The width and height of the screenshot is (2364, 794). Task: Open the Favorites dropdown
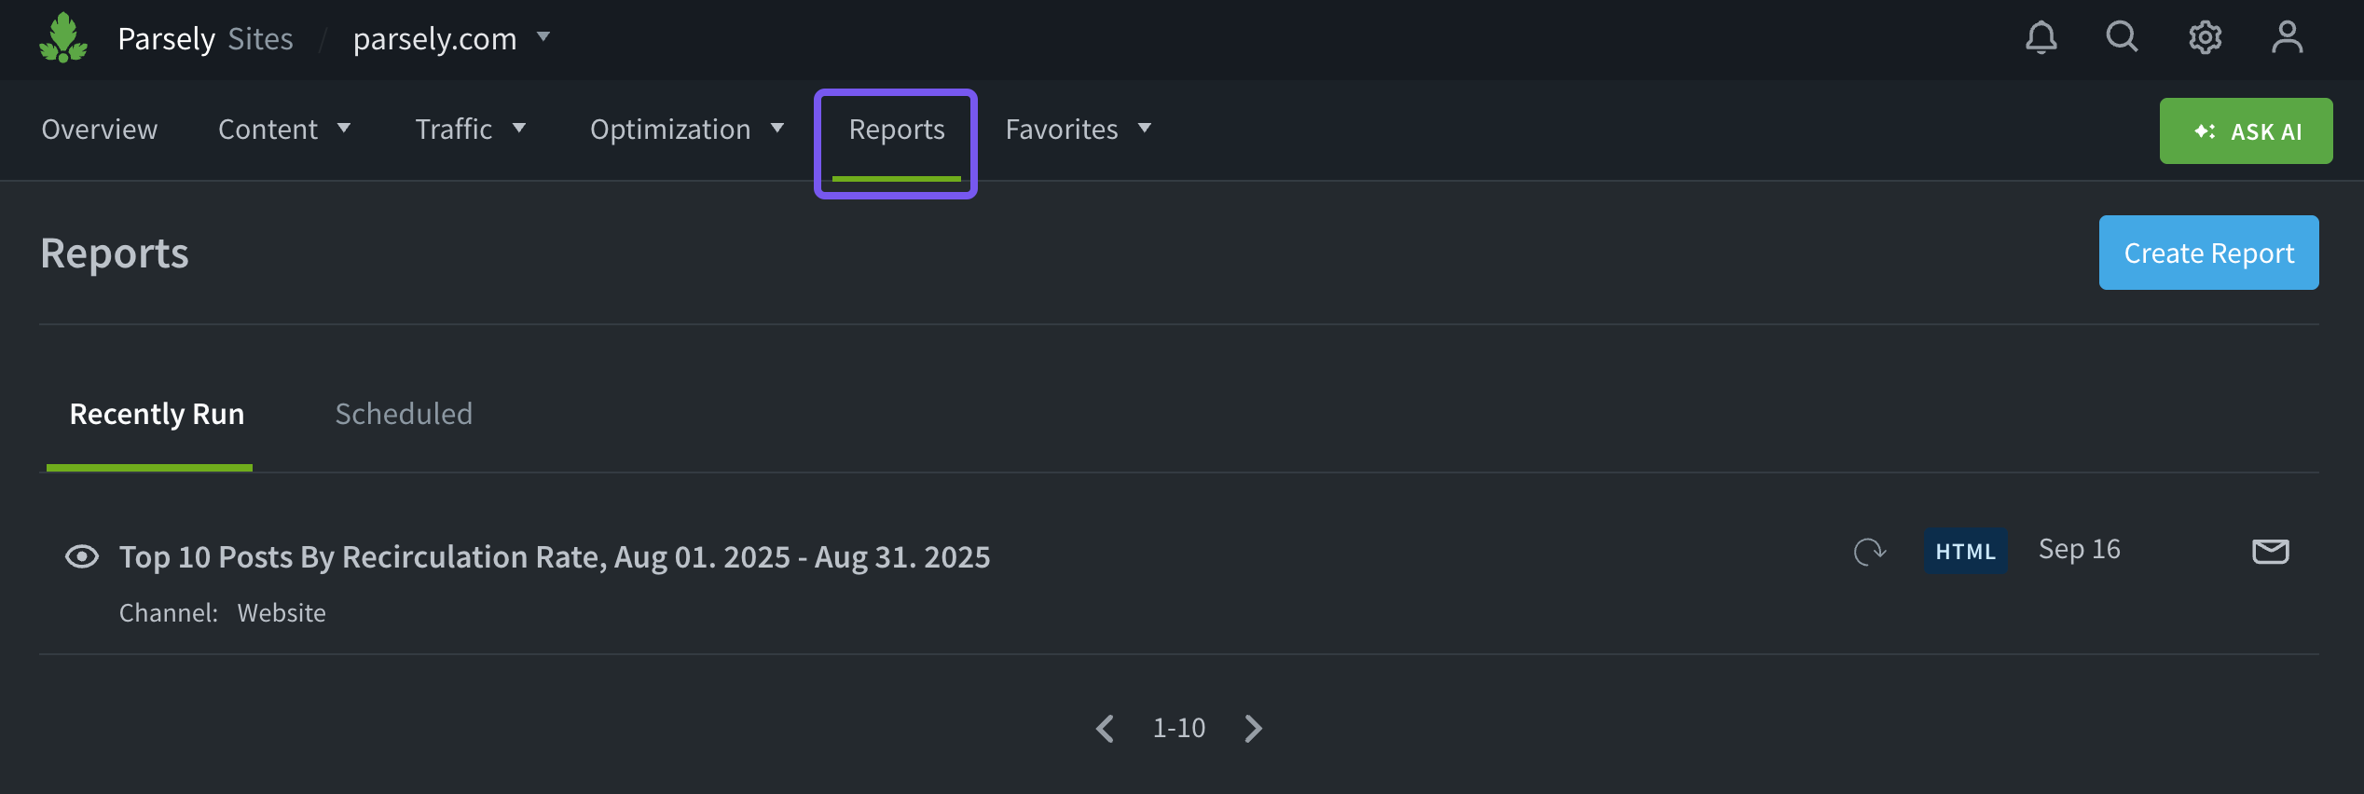[1078, 130]
